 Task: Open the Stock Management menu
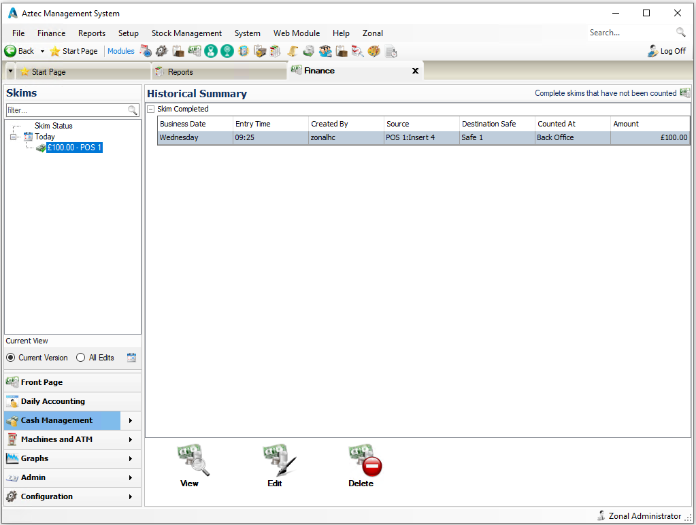186,33
